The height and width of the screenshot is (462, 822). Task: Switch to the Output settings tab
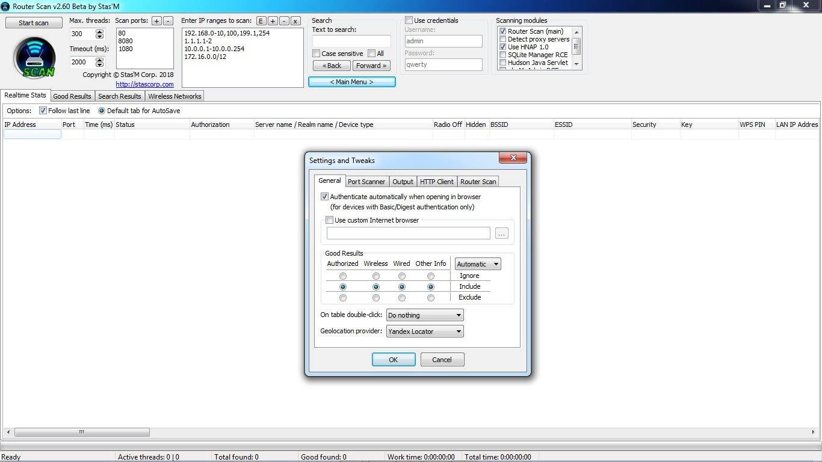403,182
